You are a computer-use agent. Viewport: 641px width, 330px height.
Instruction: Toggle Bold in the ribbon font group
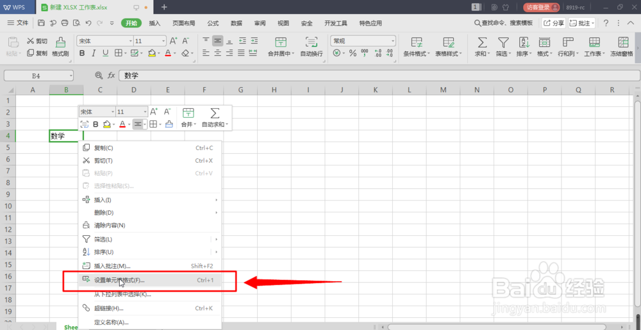click(82, 53)
